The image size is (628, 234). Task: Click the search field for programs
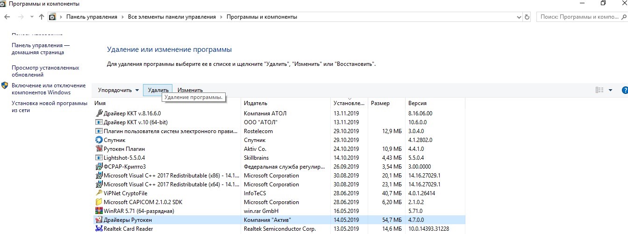579,17
